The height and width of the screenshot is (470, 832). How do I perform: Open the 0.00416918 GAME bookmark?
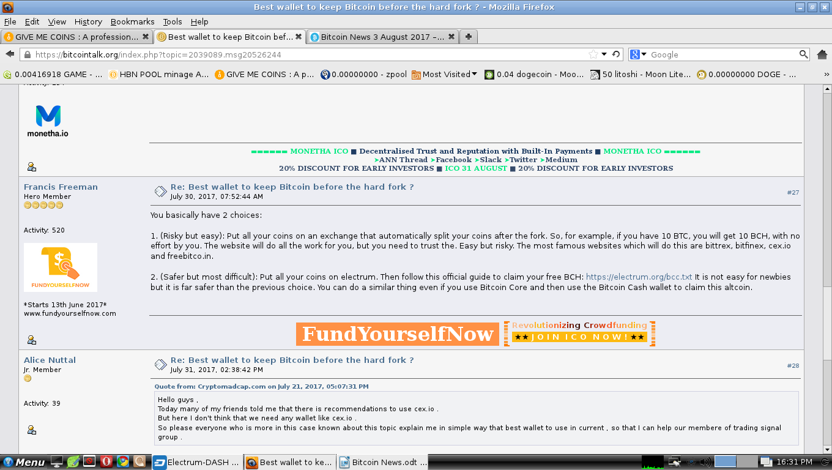(x=53, y=74)
